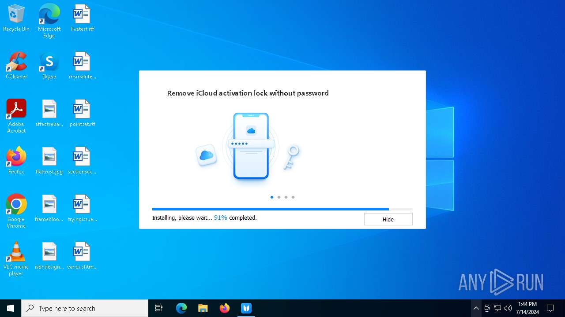The image size is (565, 317).
Task: Select the sectionsex... Word document
Action: pyautogui.click(x=82, y=161)
